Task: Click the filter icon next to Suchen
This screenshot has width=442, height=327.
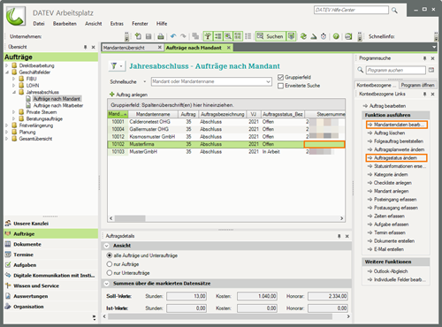Action: click(291, 36)
